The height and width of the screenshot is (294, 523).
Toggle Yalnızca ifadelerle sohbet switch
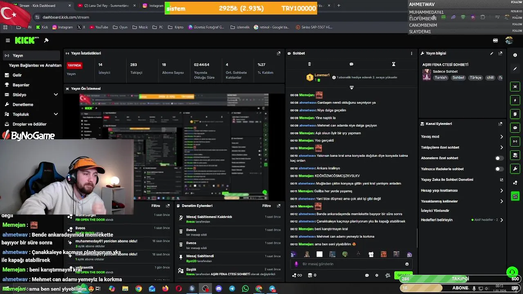[499, 169]
